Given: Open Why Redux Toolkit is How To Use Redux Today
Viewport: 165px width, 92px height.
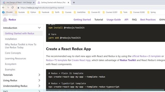Looking at the screenshot, I should click(21, 46).
